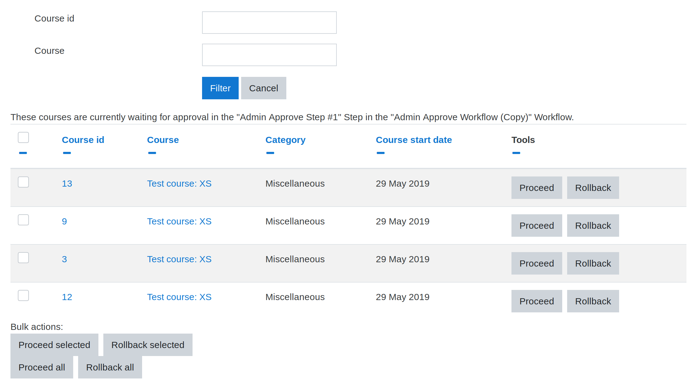Viewport: 692px width, 388px height.
Task: Click into the Course id filter field
Action: (269, 23)
